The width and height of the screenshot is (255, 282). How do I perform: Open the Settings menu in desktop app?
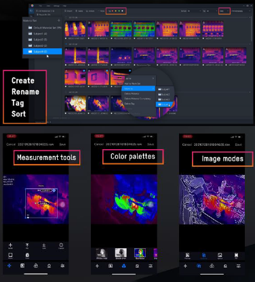(x=56, y=6)
